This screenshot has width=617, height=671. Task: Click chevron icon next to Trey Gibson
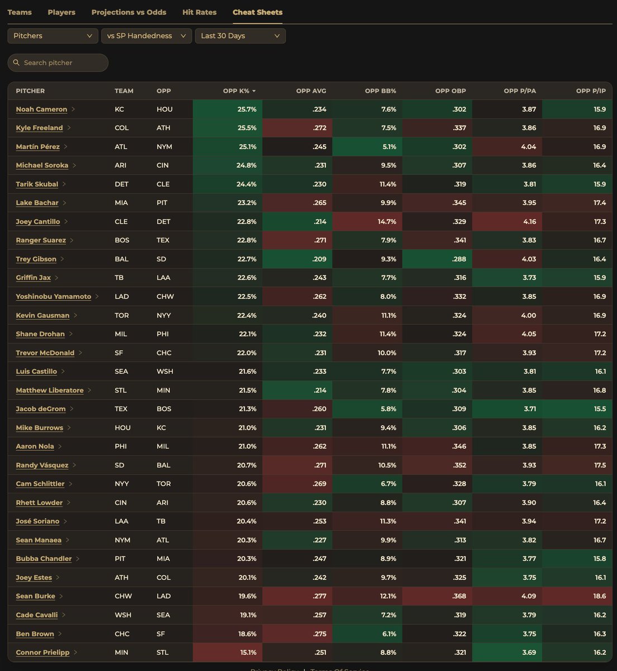coord(62,259)
